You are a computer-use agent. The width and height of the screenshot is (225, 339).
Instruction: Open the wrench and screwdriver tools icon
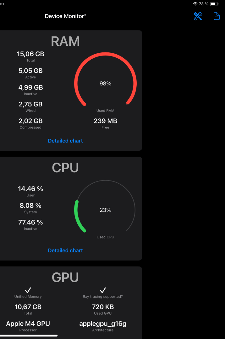click(197, 16)
